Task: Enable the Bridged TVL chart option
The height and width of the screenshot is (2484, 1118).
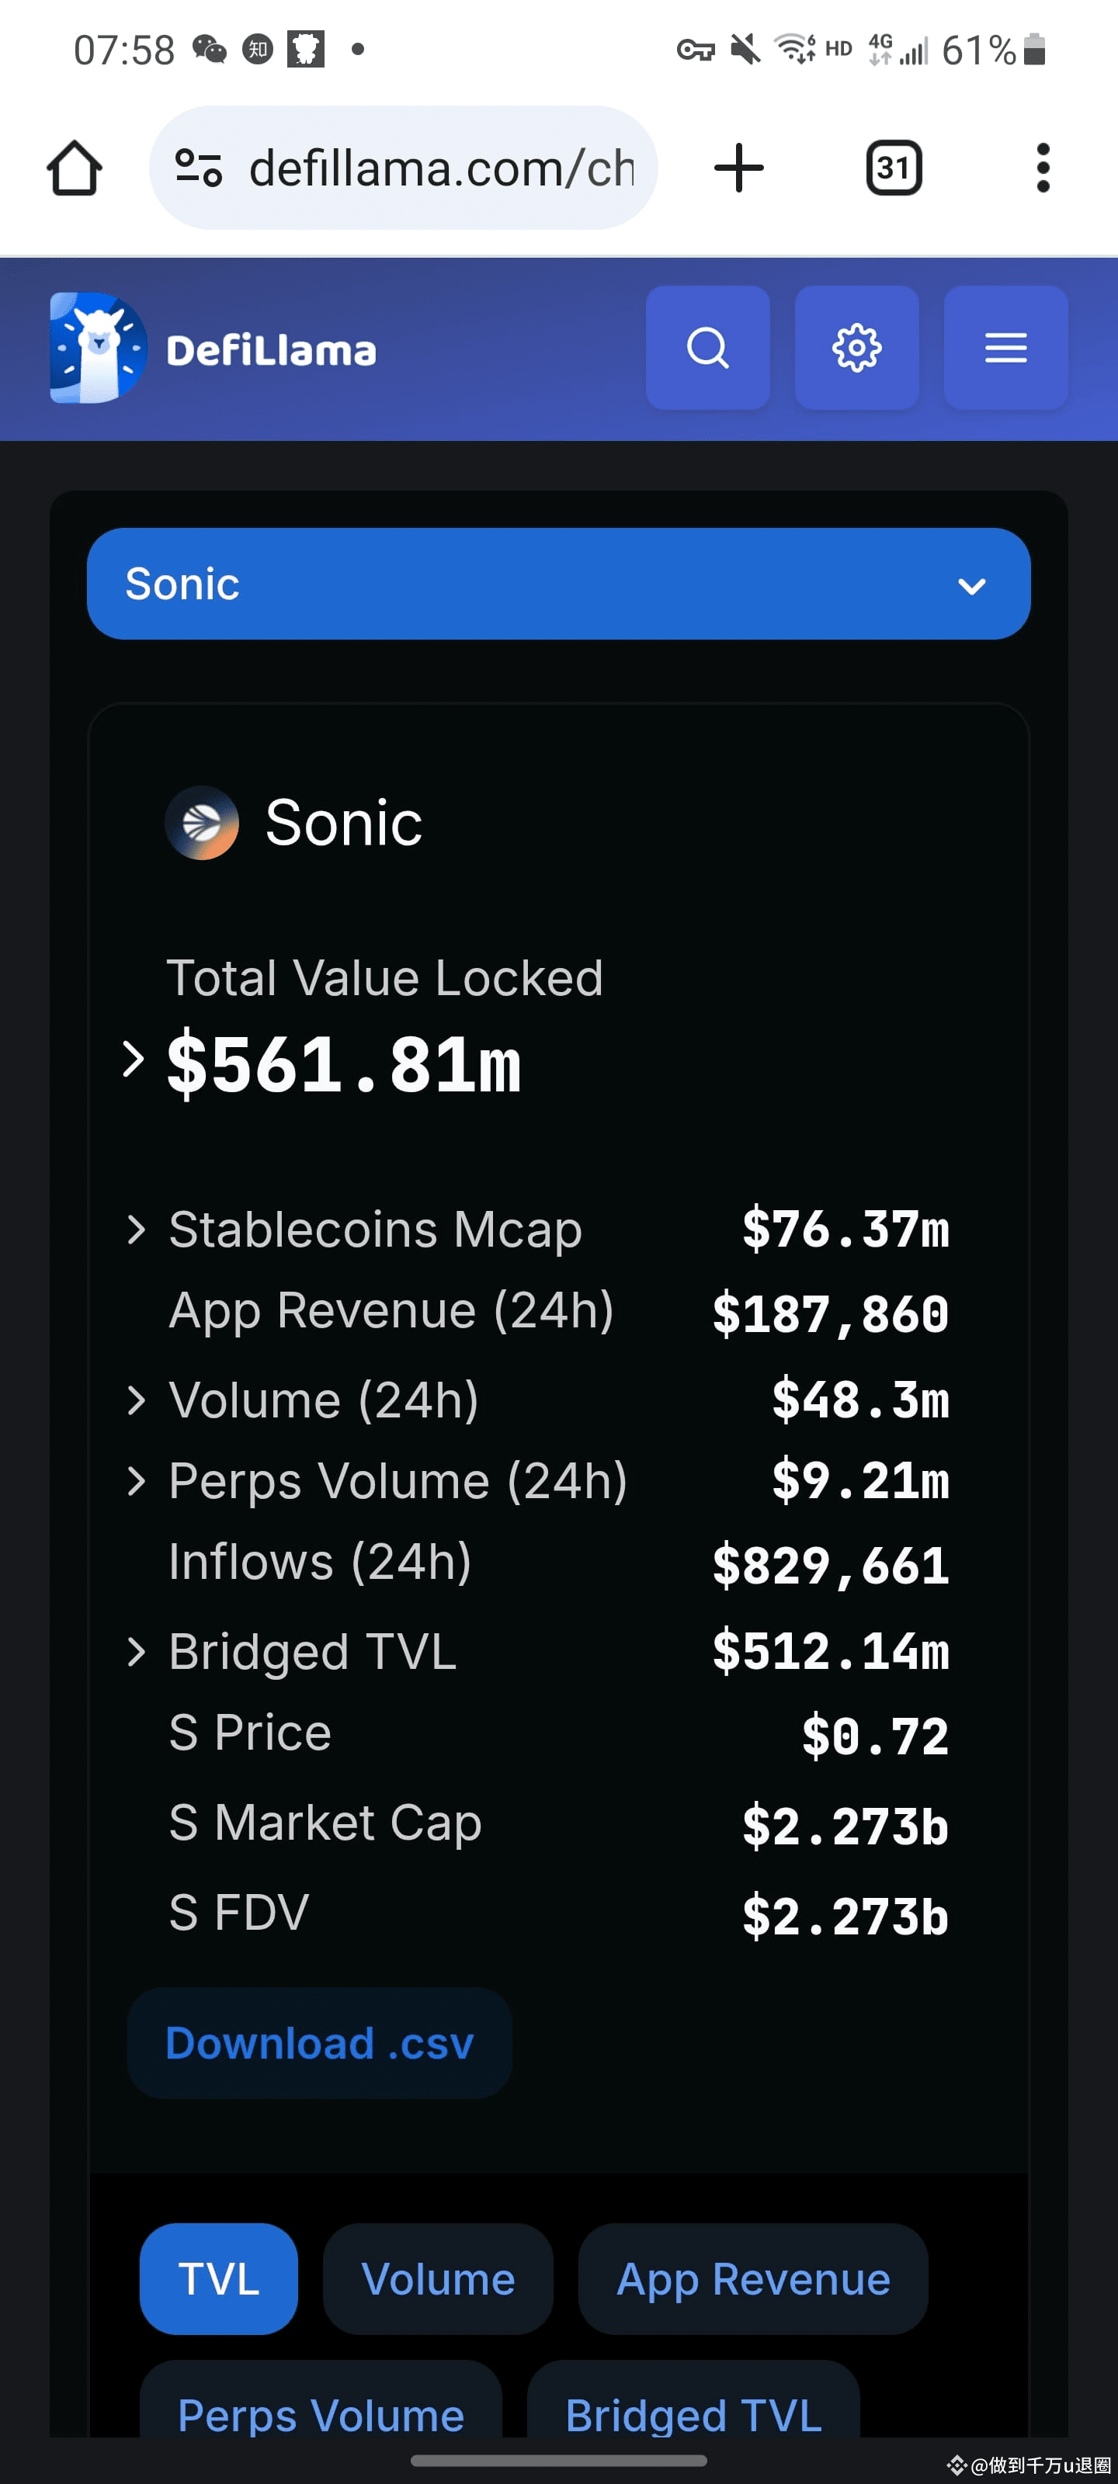Action: pyautogui.click(x=693, y=2415)
